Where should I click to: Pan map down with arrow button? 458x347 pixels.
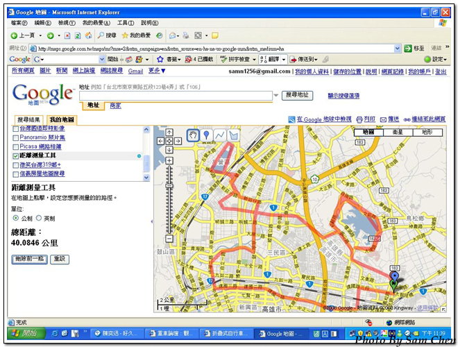coord(169,150)
